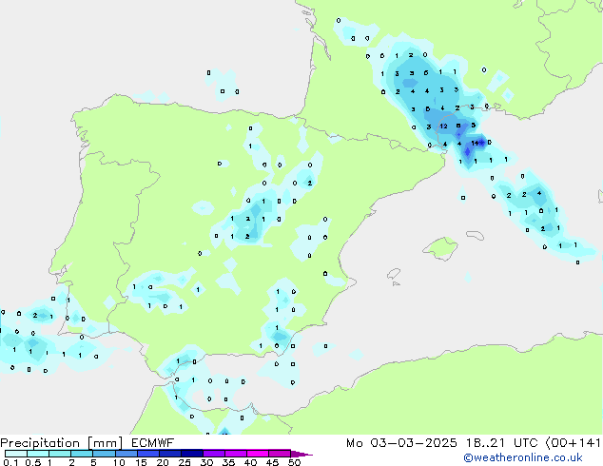This screenshot has width=603, height=466.
Task: Click the over-50 arrow at legend end
Action: 301,454
